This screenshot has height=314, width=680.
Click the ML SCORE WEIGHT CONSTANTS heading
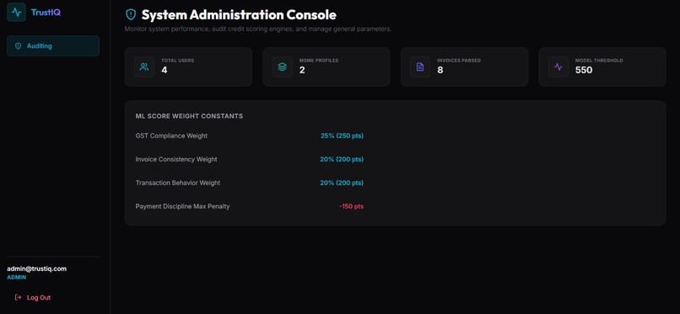[189, 116]
